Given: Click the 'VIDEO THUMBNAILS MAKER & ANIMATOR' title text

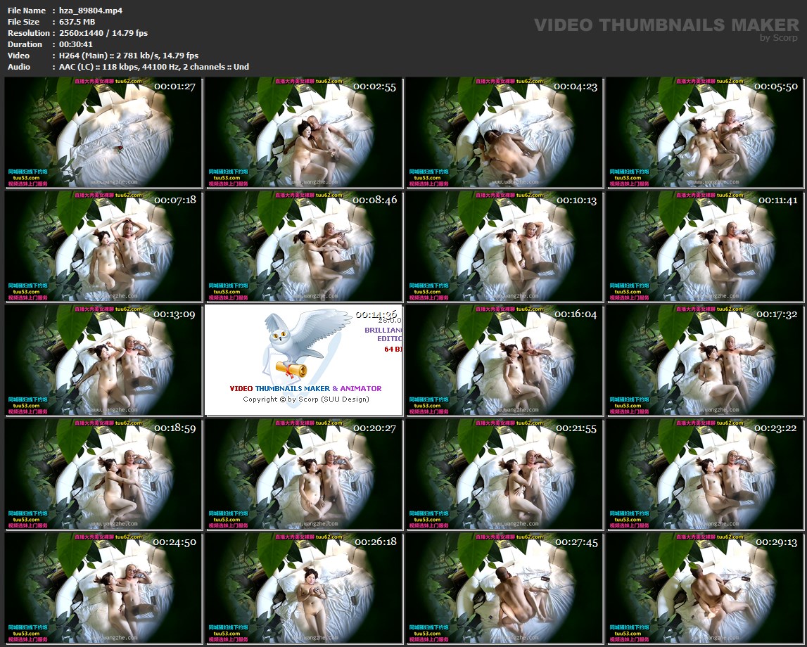Looking at the screenshot, I should [x=305, y=388].
